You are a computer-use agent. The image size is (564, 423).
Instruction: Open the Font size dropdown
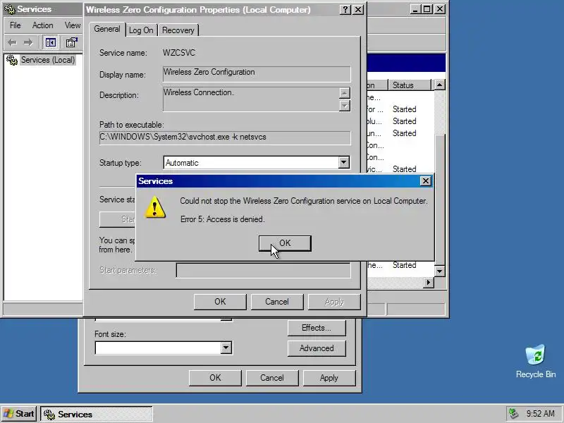point(226,348)
